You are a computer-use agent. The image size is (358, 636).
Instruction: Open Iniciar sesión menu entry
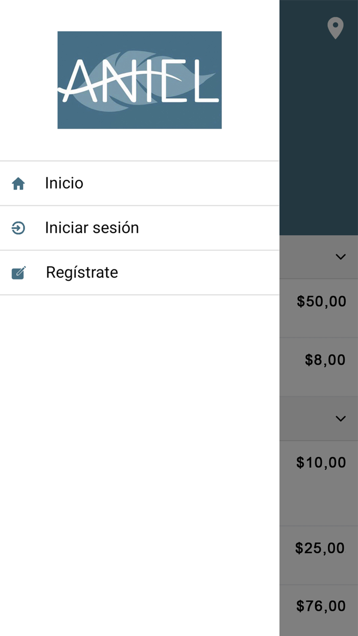[x=92, y=228]
